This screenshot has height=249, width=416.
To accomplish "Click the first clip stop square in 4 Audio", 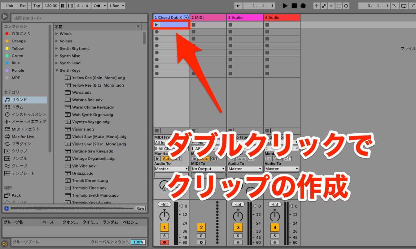I will pyautogui.click(x=267, y=25).
